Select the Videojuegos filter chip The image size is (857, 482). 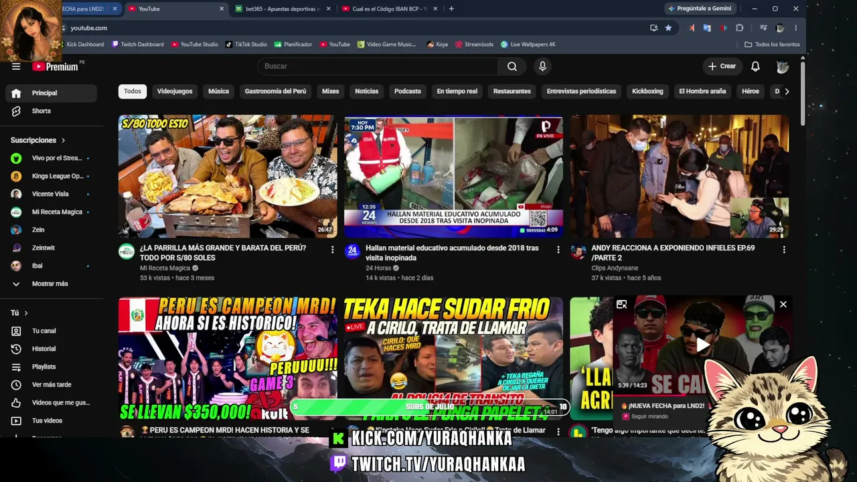point(175,92)
